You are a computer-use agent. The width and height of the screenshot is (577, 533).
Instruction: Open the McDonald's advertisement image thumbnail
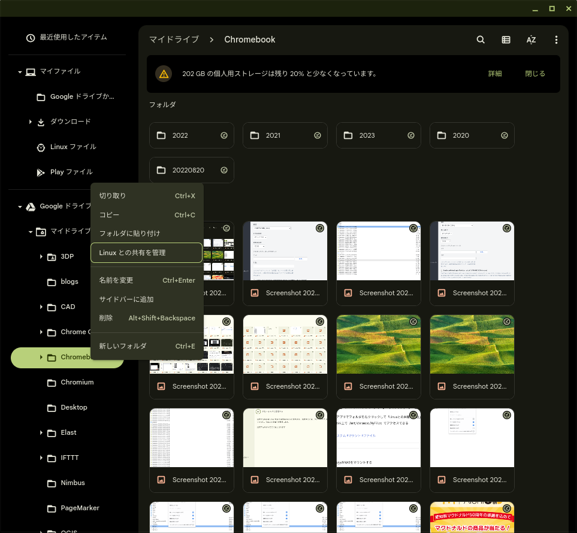472,517
